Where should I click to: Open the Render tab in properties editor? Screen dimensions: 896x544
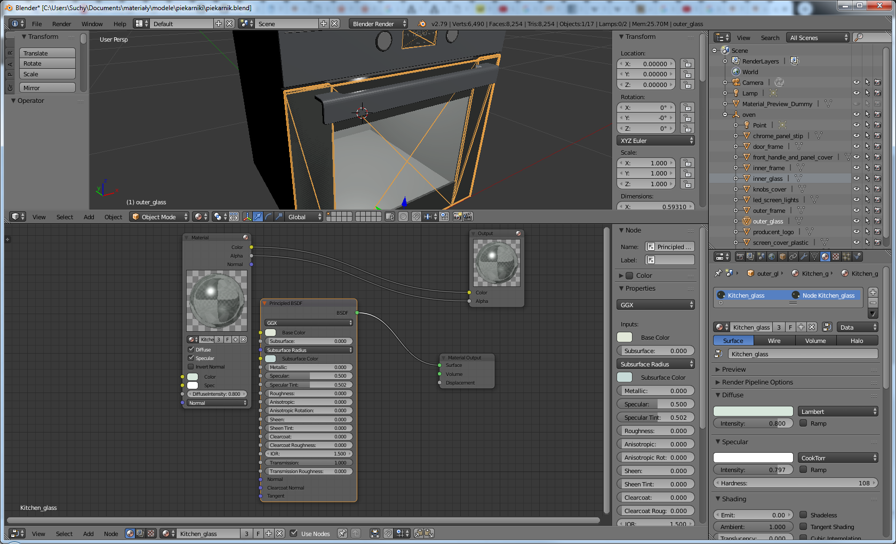click(740, 257)
